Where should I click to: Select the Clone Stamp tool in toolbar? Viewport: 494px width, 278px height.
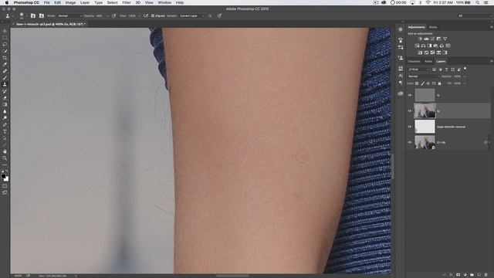coord(5,84)
